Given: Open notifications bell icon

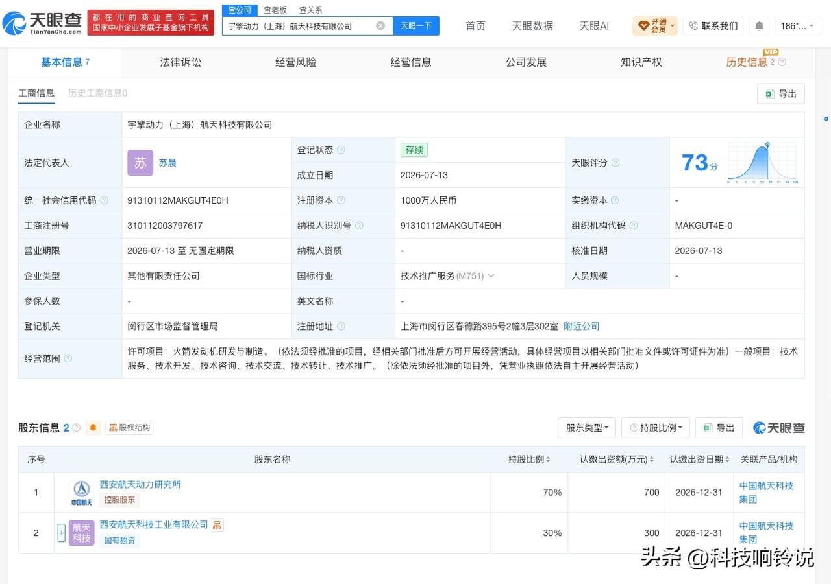Looking at the screenshot, I should 759,26.
